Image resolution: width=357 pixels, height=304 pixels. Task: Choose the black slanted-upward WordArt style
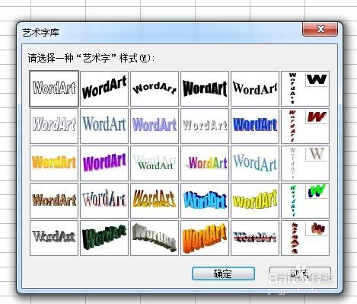coord(104,88)
